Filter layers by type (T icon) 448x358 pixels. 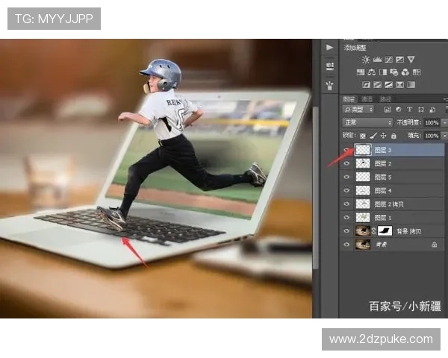pos(410,110)
